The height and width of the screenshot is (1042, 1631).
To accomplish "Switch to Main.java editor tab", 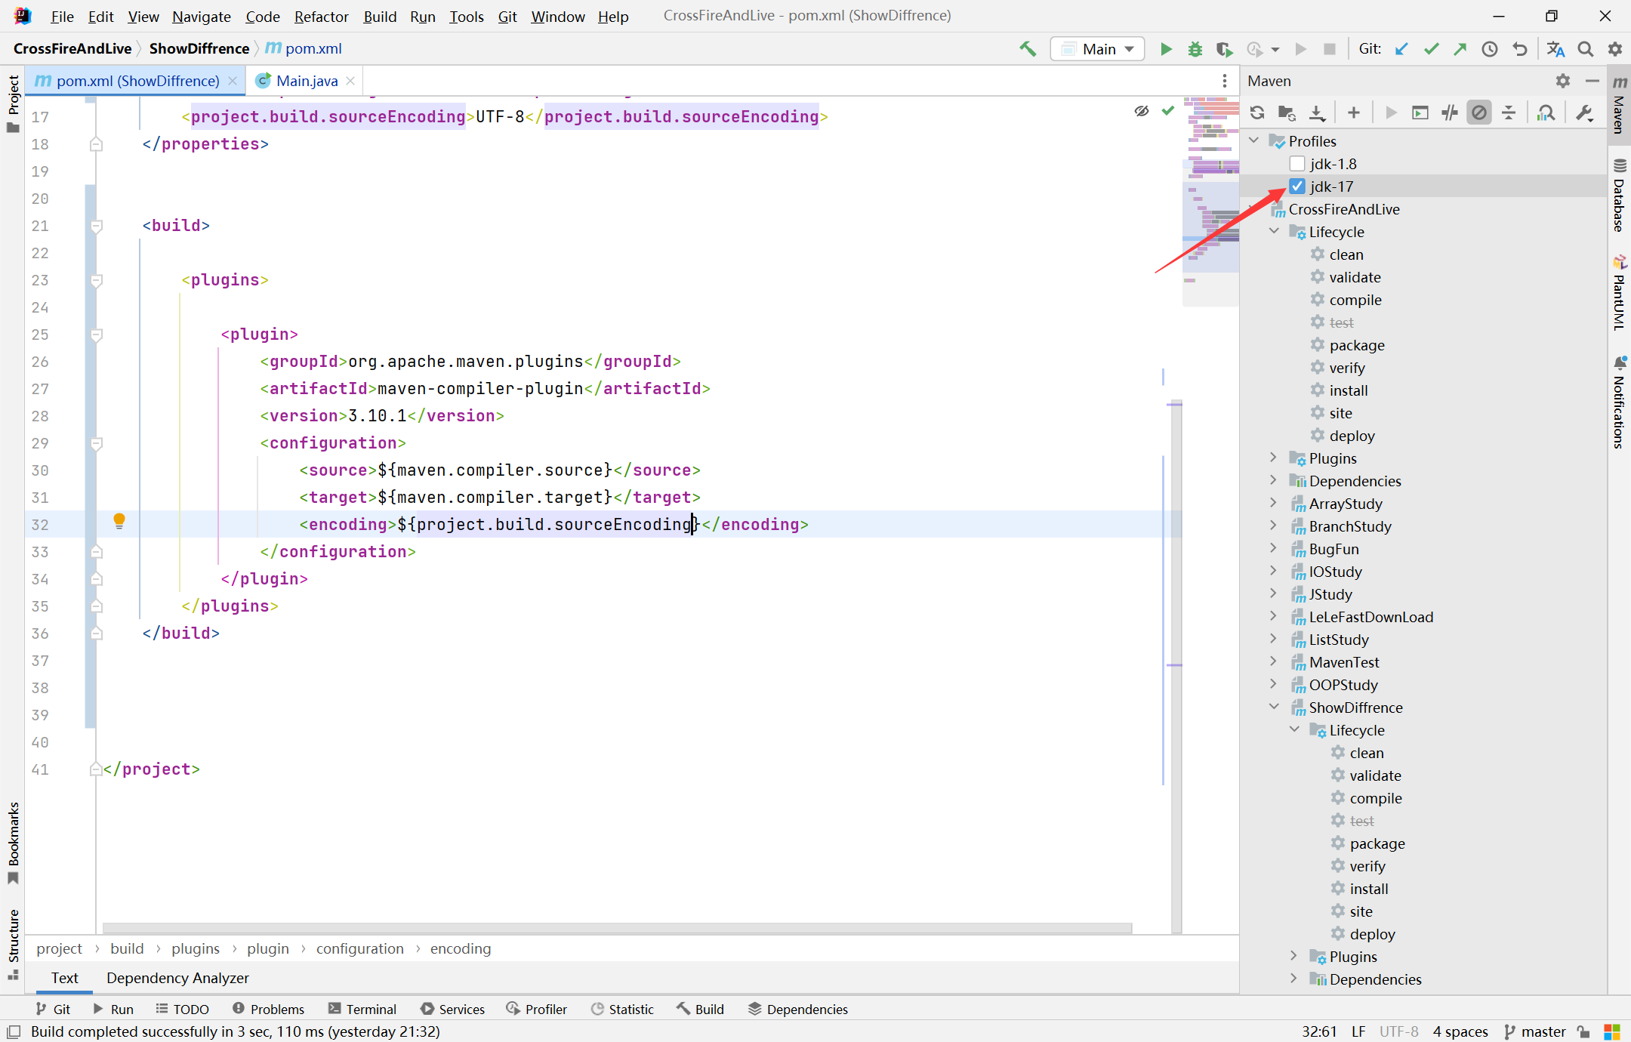I will tap(307, 81).
